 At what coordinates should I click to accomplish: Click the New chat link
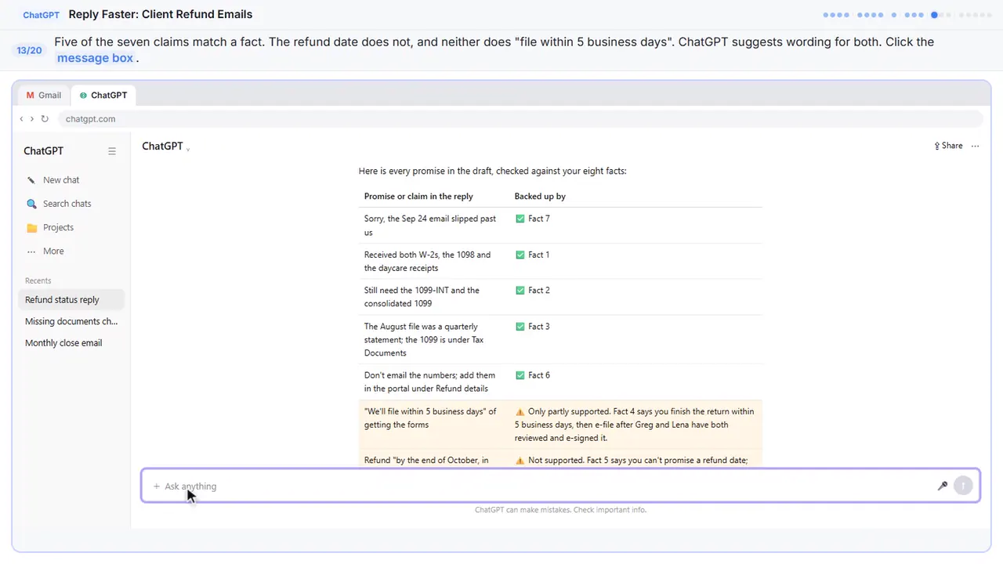coord(61,180)
